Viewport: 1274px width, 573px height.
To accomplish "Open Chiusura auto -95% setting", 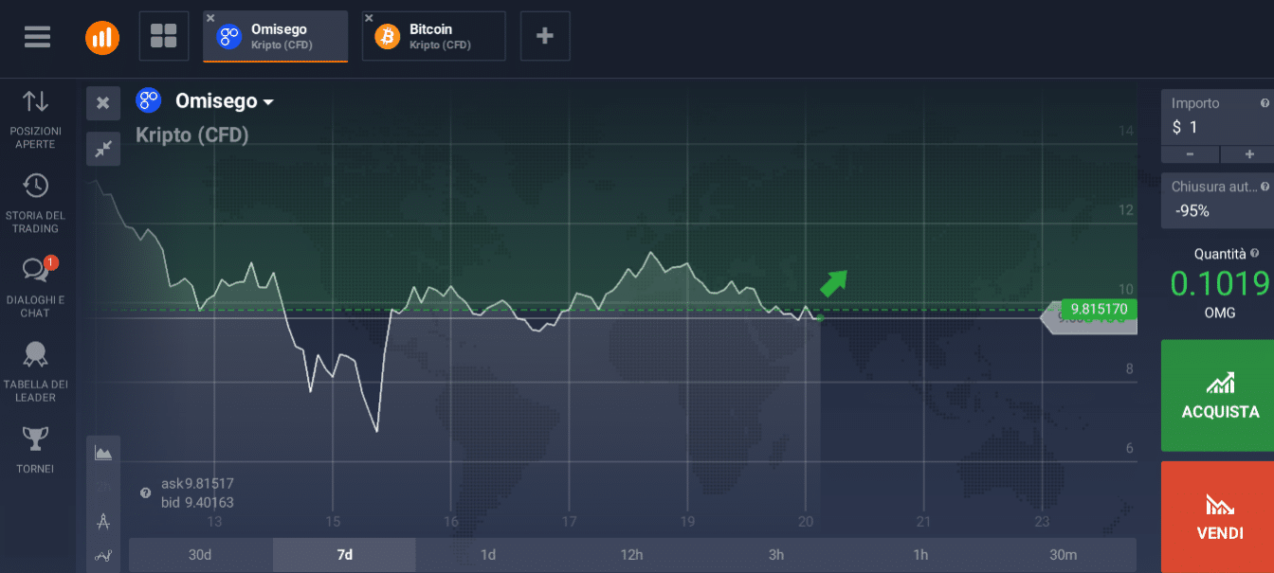I will click(x=1217, y=201).
